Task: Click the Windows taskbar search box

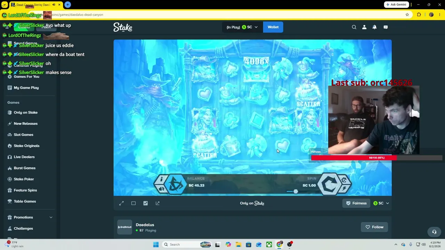Action: click(x=187, y=244)
